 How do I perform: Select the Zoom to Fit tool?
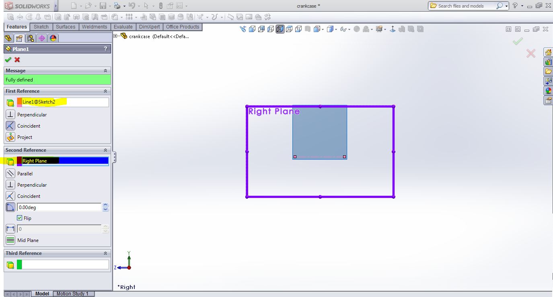point(243,28)
